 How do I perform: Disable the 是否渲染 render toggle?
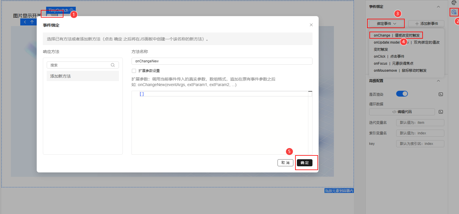coord(402,93)
